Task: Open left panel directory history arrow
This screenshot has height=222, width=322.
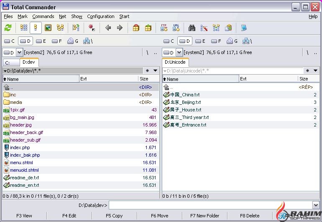Action: 156,70
